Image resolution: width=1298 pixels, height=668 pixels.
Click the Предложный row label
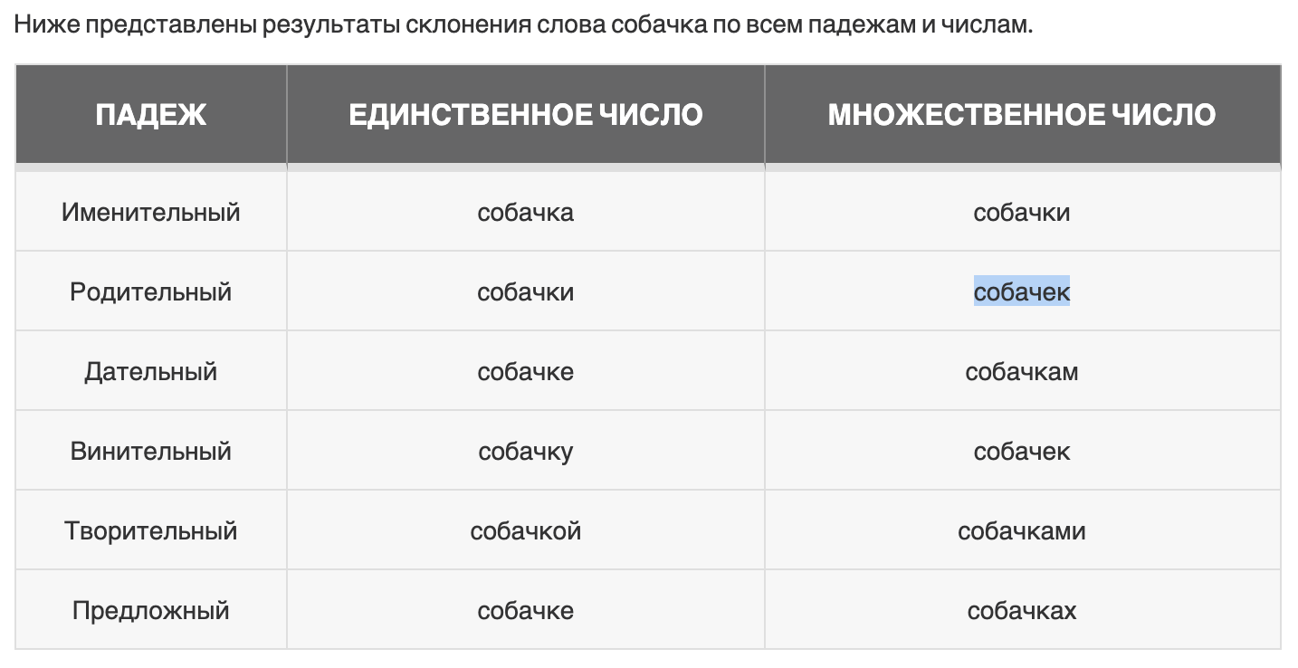click(x=151, y=611)
